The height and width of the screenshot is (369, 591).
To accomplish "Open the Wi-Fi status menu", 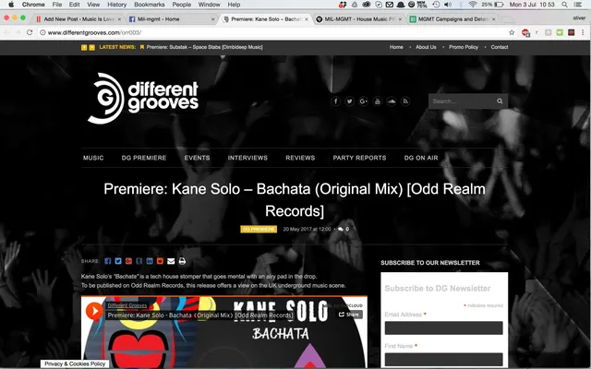I will coord(473,5).
